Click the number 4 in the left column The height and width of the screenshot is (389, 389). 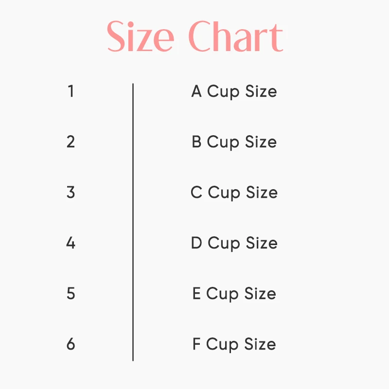coord(71,243)
